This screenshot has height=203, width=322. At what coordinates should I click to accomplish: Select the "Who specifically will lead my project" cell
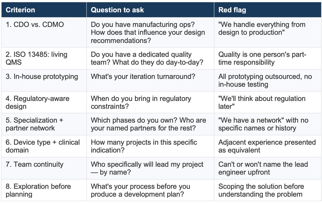(147, 168)
